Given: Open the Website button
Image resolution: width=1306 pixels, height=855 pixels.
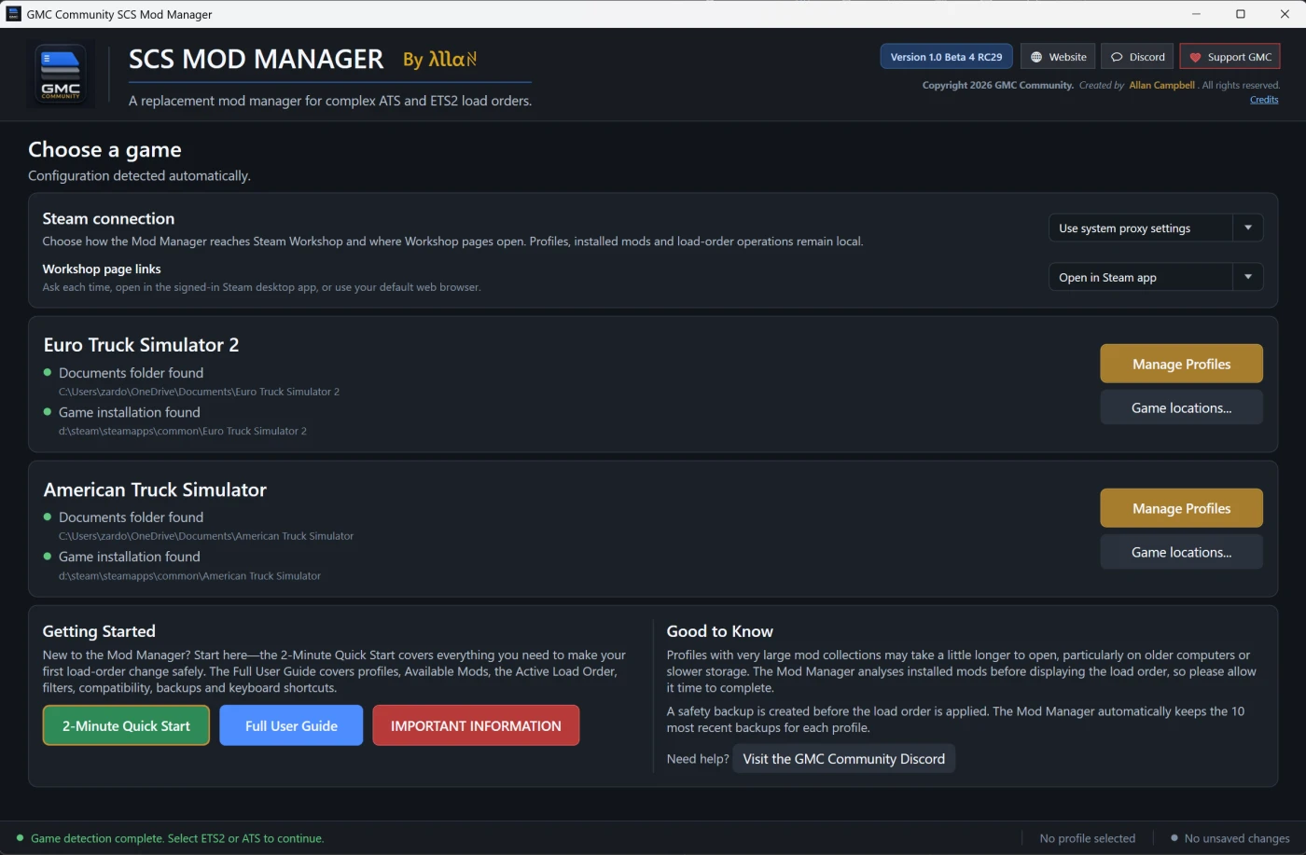Looking at the screenshot, I should (x=1058, y=57).
